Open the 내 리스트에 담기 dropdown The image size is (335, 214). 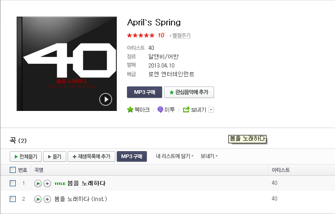[x=175, y=156]
